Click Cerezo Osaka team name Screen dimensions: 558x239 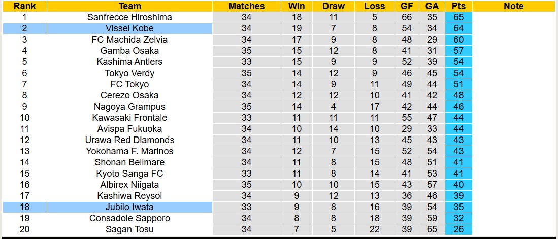(x=129, y=95)
